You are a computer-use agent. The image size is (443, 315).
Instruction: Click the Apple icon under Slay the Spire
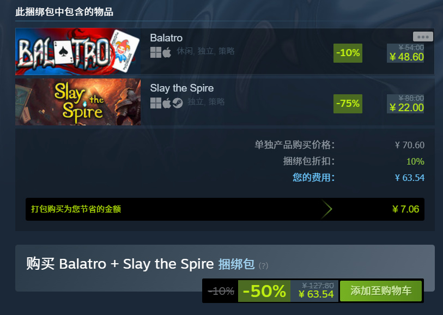click(167, 103)
